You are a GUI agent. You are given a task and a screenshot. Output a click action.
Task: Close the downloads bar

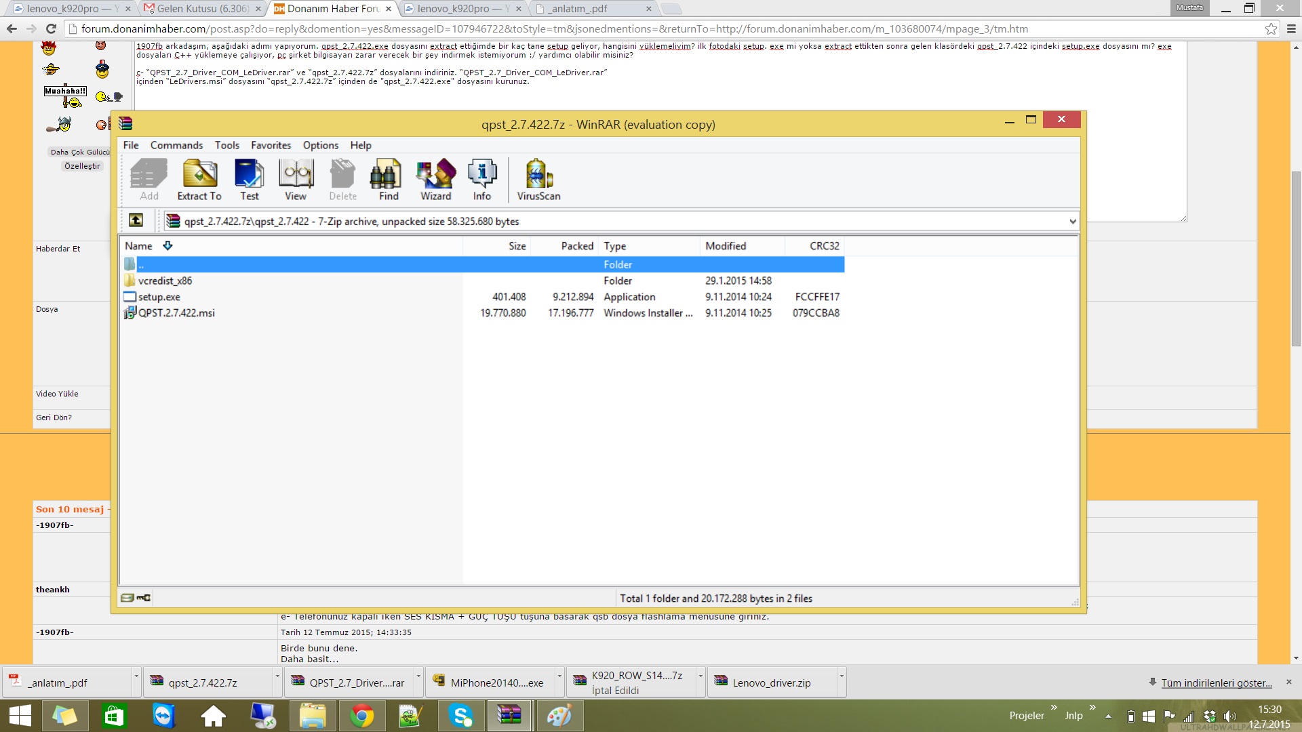point(1288,682)
